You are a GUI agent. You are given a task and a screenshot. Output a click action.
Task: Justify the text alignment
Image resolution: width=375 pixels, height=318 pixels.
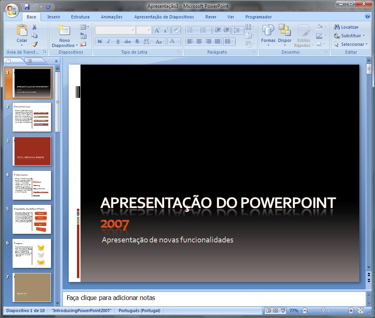click(218, 42)
